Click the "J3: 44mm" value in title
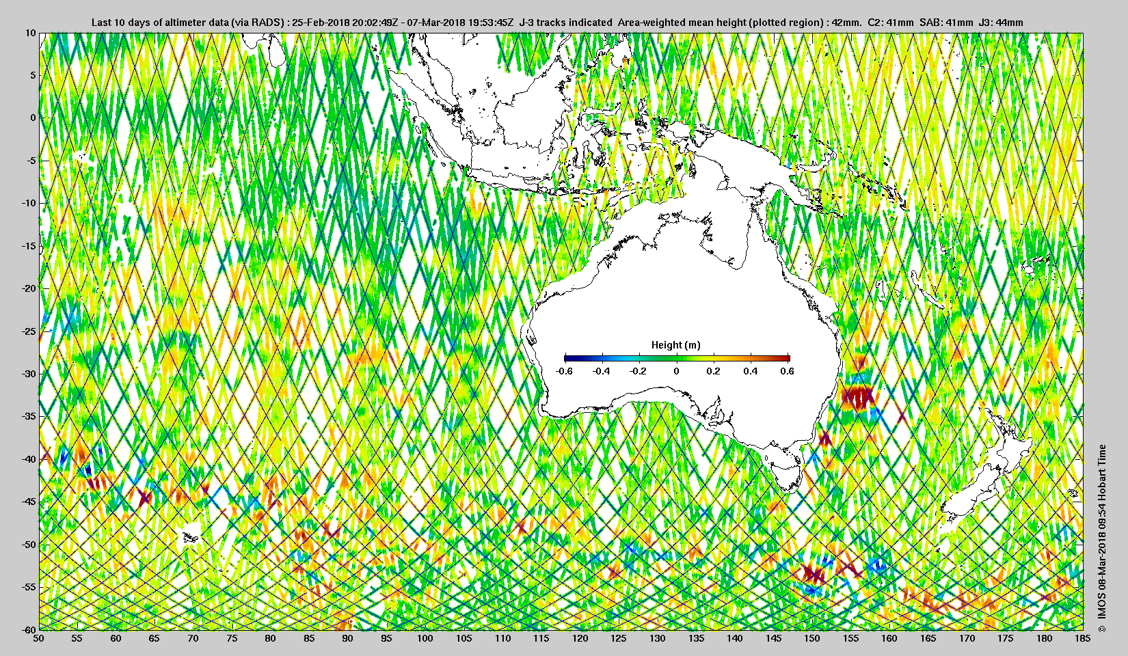Viewport: 1128px width, 656px height. coord(1002,23)
